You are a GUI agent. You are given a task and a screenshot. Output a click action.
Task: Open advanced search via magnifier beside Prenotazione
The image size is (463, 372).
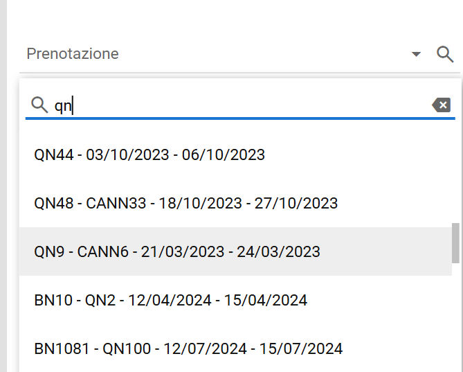(x=445, y=54)
